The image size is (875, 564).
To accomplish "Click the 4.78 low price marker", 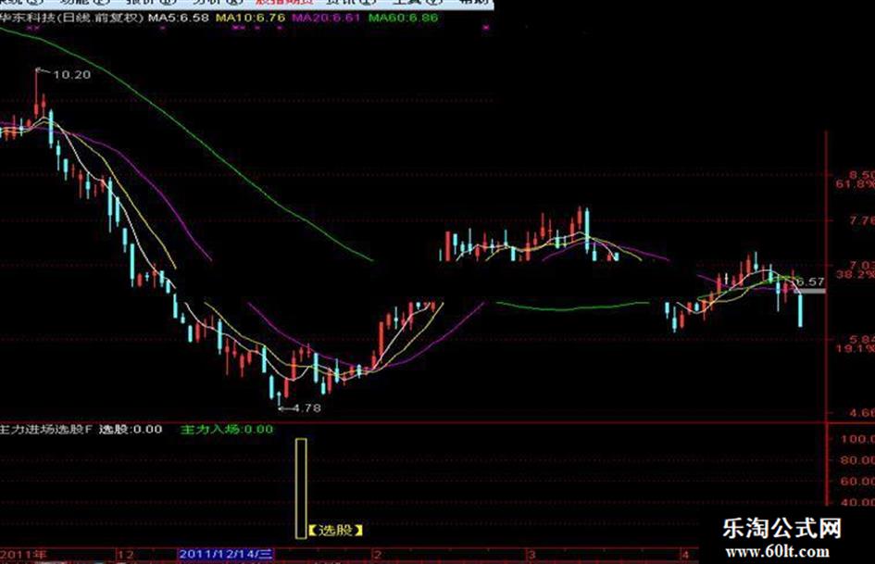I will click(x=306, y=408).
